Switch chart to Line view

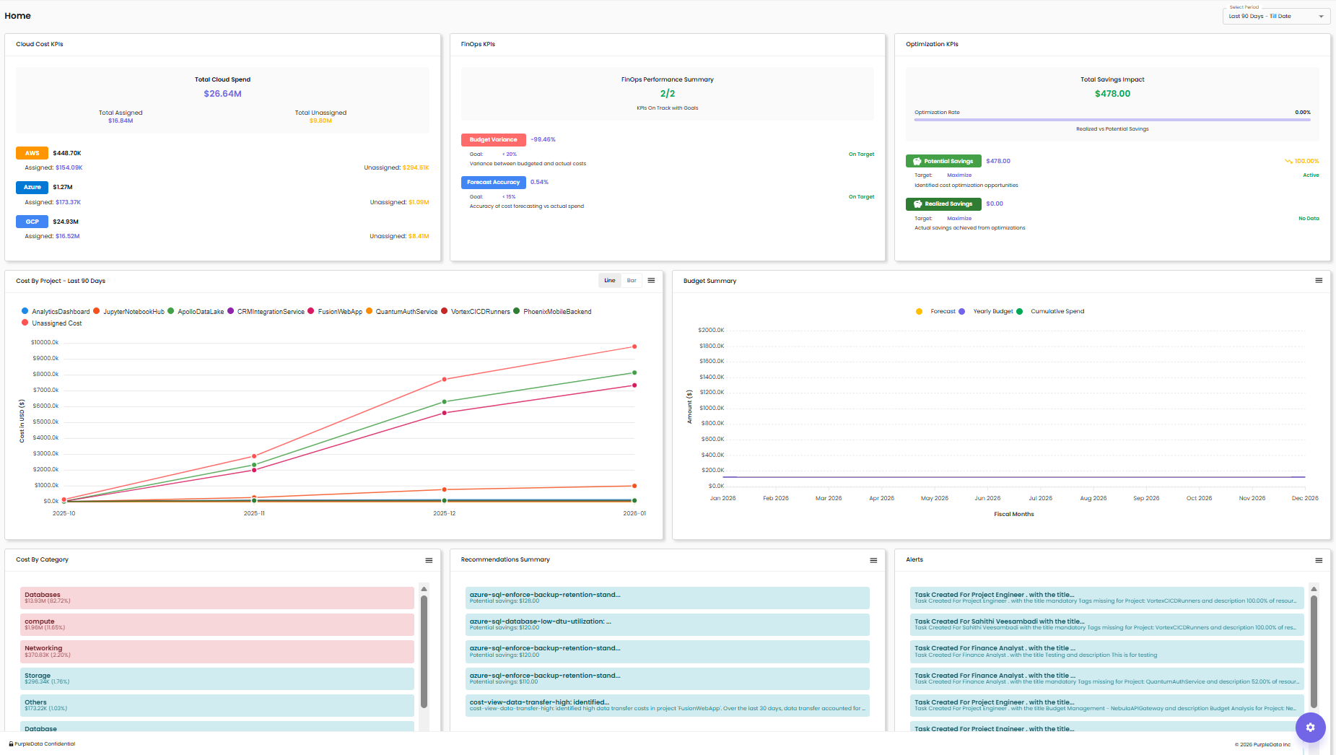(610, 281)
